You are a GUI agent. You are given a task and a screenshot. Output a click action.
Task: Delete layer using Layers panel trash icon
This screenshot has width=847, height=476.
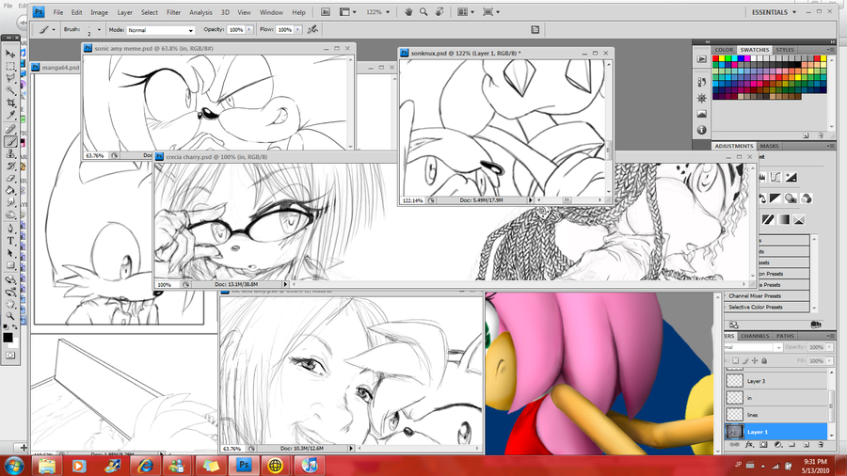click(821, 445)
